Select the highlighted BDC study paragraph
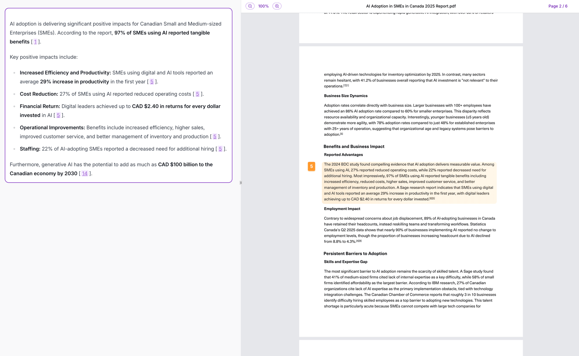The height and width of the screenshot is (356, 579). pos(409,182)
